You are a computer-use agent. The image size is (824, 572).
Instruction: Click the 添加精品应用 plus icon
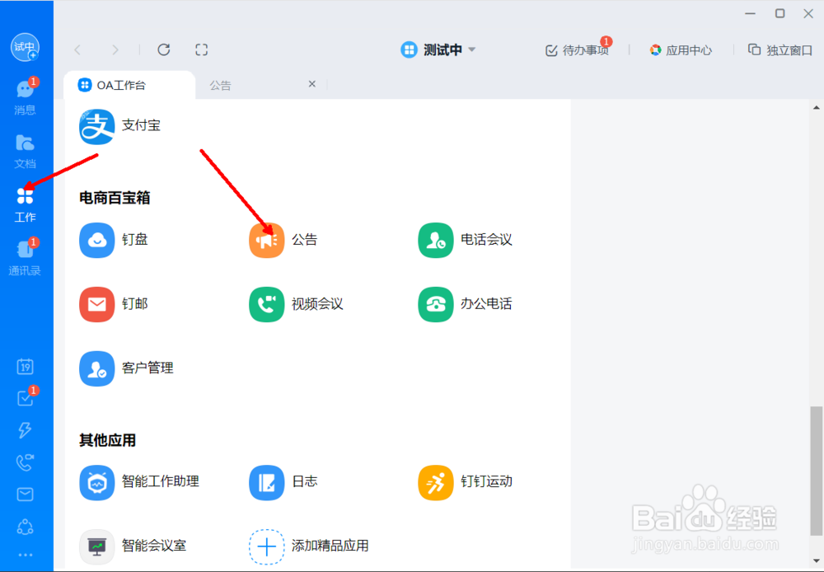[266, 546]
